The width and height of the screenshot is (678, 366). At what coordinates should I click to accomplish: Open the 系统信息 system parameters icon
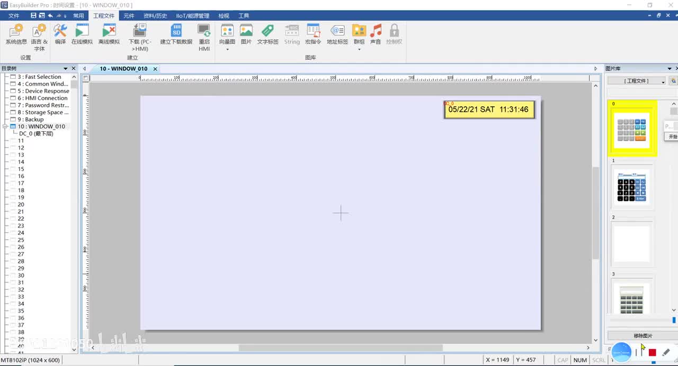click(16, 34)
